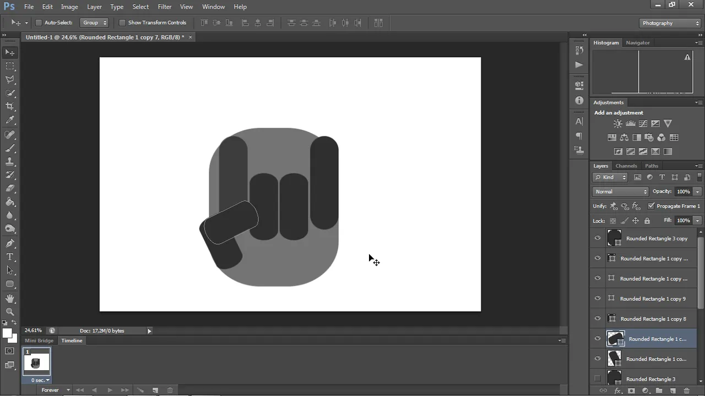
Task: Select the Brush tool
Action: pos(10,148)
